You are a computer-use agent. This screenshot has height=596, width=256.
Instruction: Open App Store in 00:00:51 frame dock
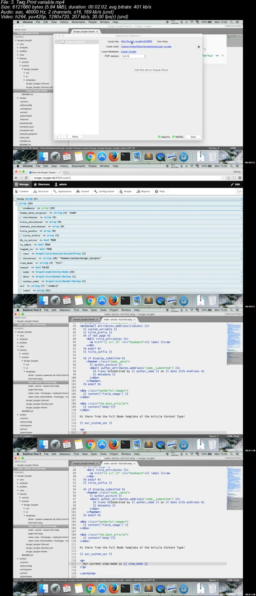pos(102,301)
